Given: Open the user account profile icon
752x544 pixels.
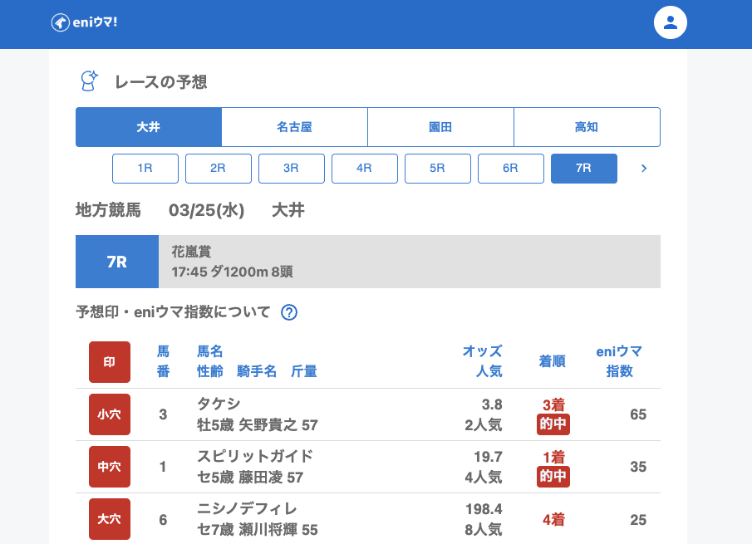Looking at the screenshot, I should click(671, 22).
